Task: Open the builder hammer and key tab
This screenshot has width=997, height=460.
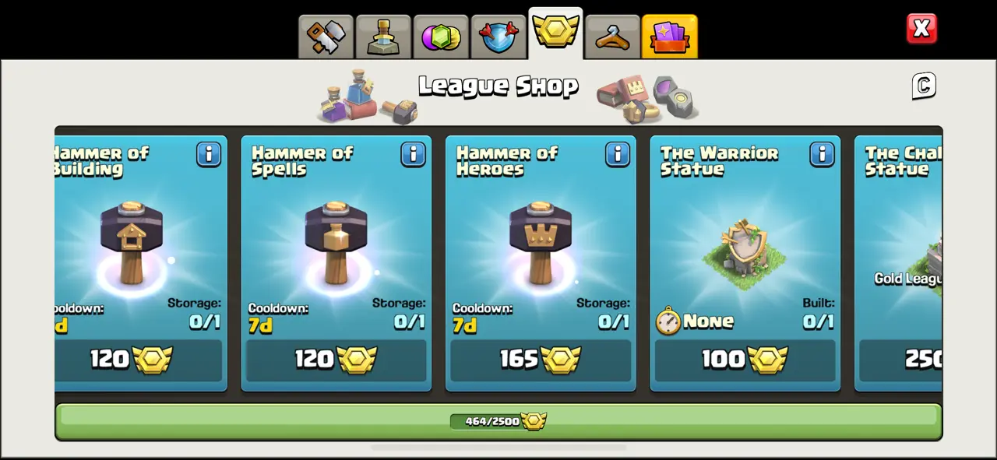Action: 326,37
